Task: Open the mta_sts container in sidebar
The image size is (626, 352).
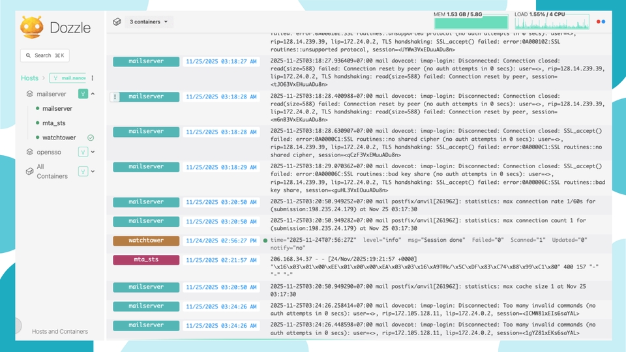Action: tap(54, 123)
